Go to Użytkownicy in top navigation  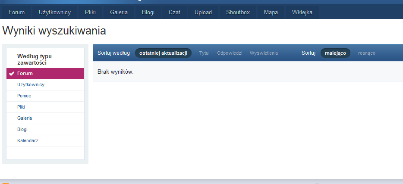click(54, 12)
